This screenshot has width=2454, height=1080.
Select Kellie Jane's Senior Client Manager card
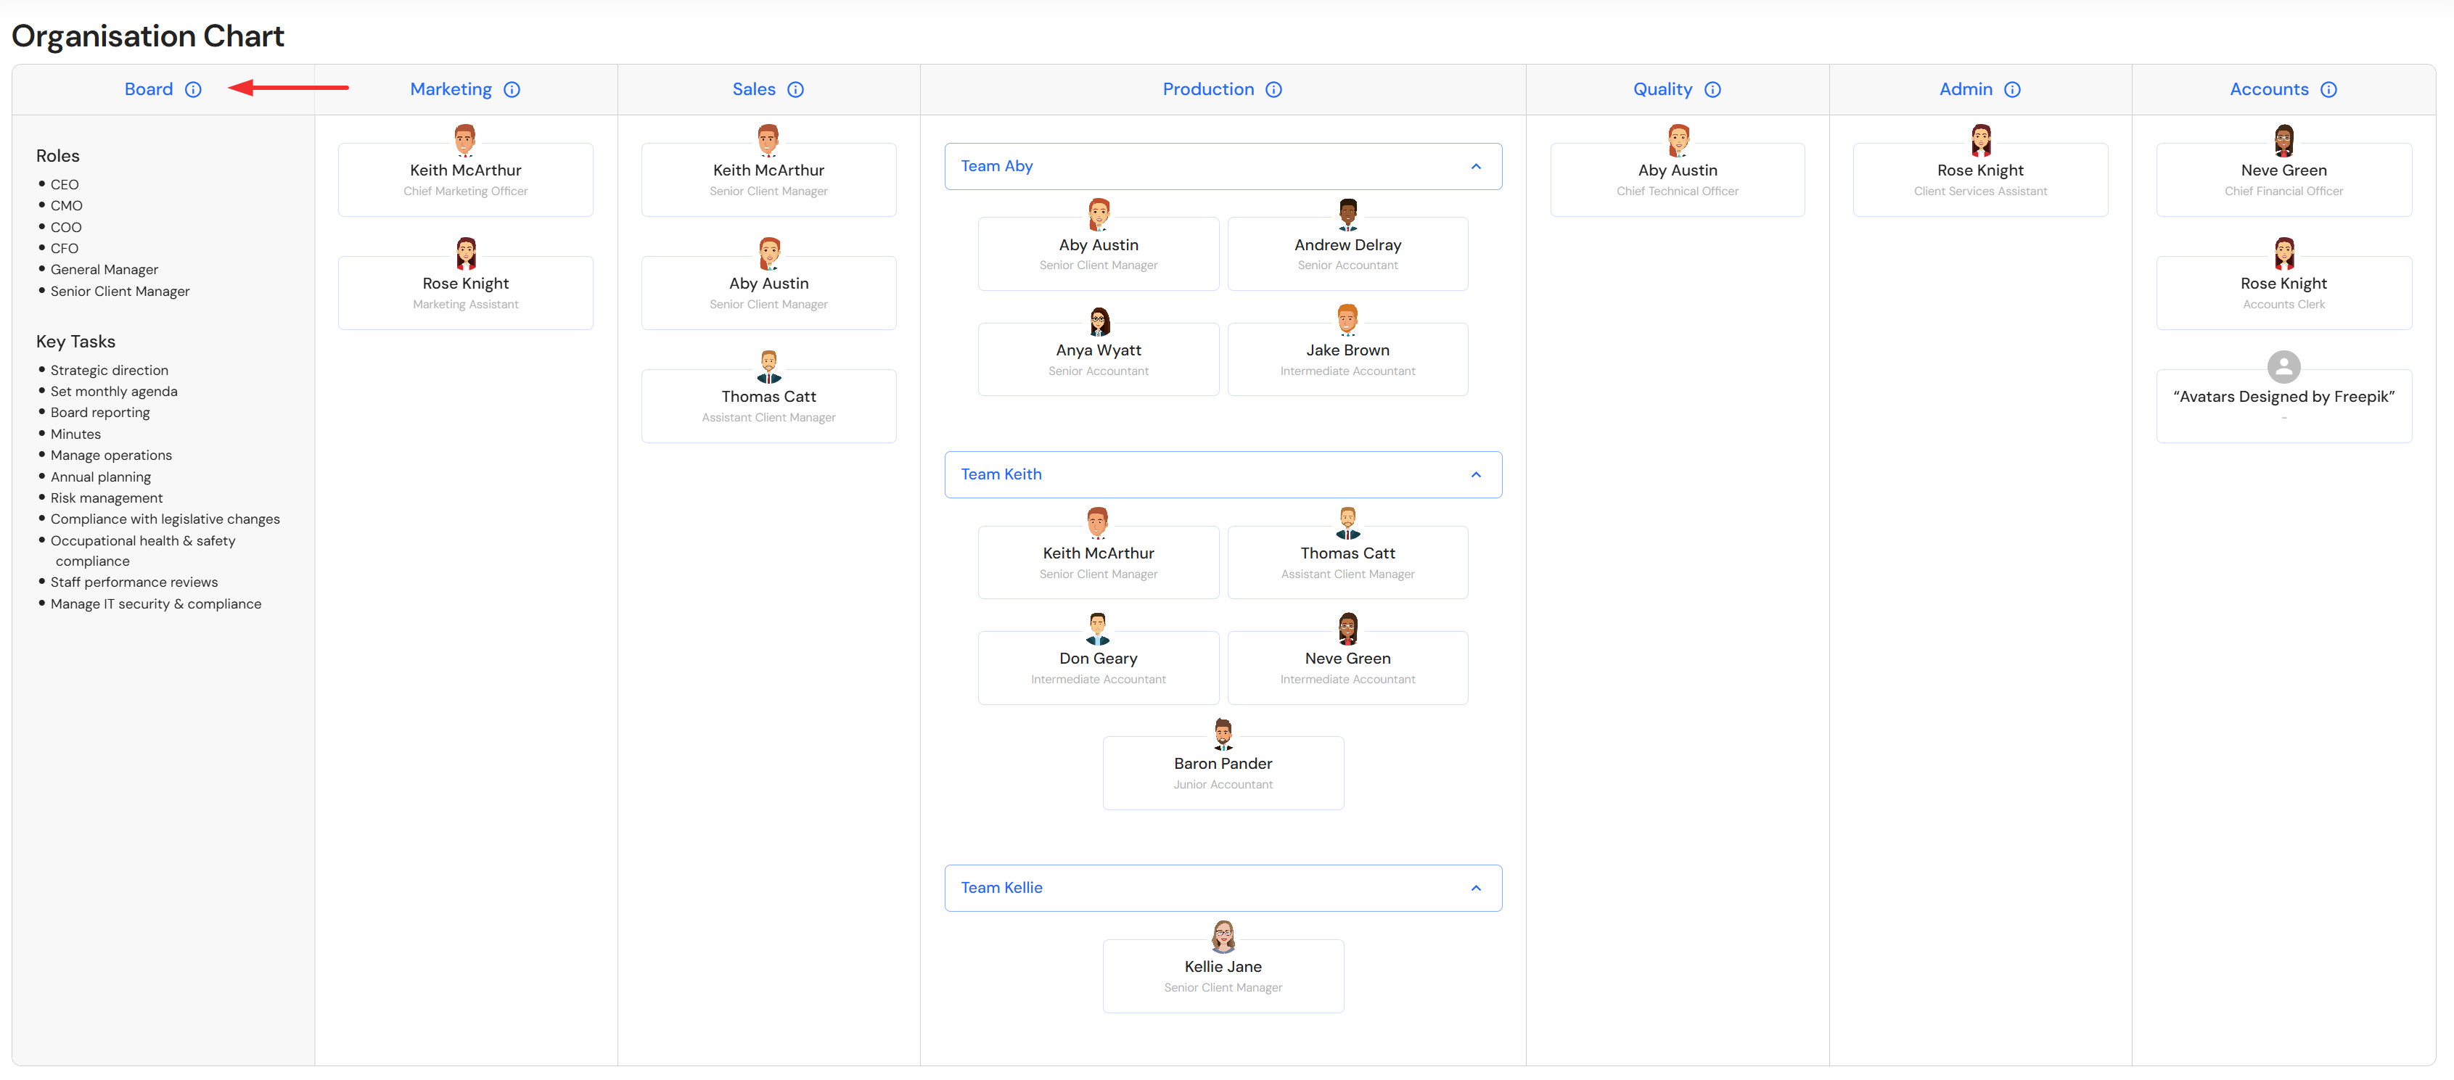coord(1222,976)
